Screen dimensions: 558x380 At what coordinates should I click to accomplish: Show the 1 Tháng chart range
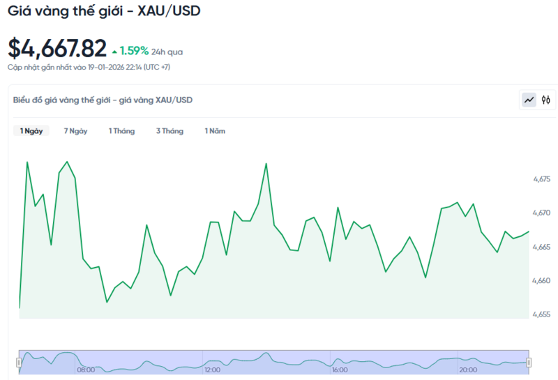(121, 131)
